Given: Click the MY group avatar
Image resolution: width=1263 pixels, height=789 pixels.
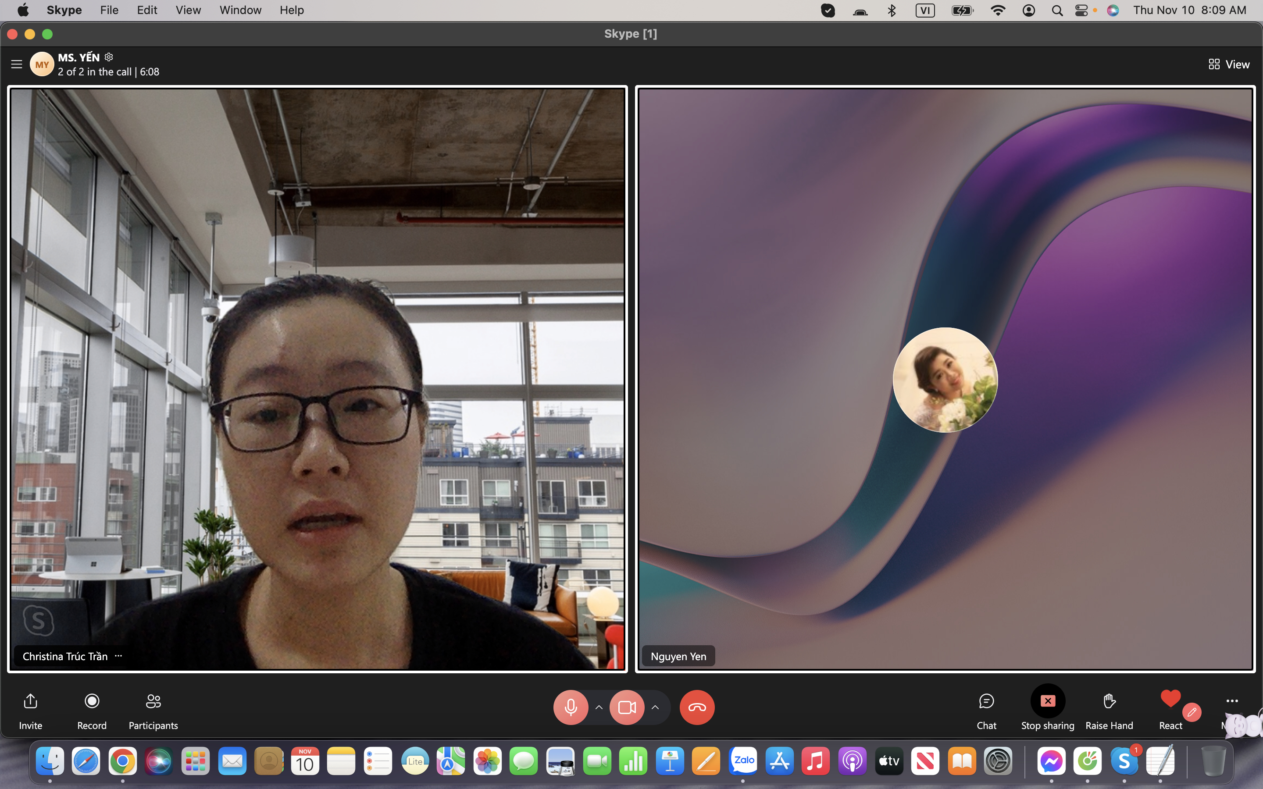Looking at the screenshot, I should pos(42,64).
